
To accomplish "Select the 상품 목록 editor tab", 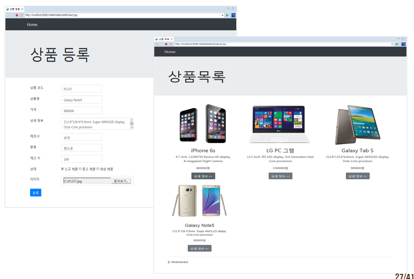I will click(164, 39).
